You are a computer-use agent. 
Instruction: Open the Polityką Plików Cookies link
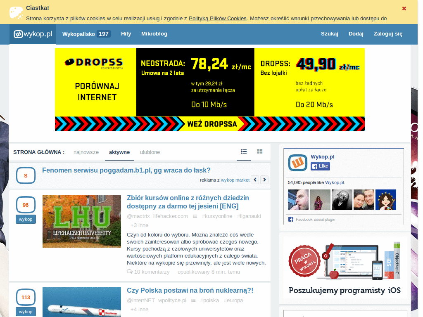tap(217, 18)
